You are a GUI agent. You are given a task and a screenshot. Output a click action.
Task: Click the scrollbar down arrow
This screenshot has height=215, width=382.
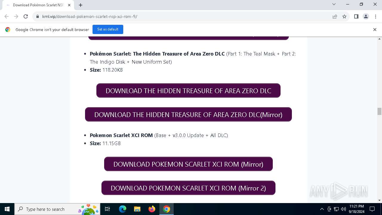tap(379, 200)
